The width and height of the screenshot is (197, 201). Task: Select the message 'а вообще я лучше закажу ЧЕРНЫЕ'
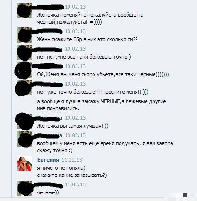tap(102, 105)
